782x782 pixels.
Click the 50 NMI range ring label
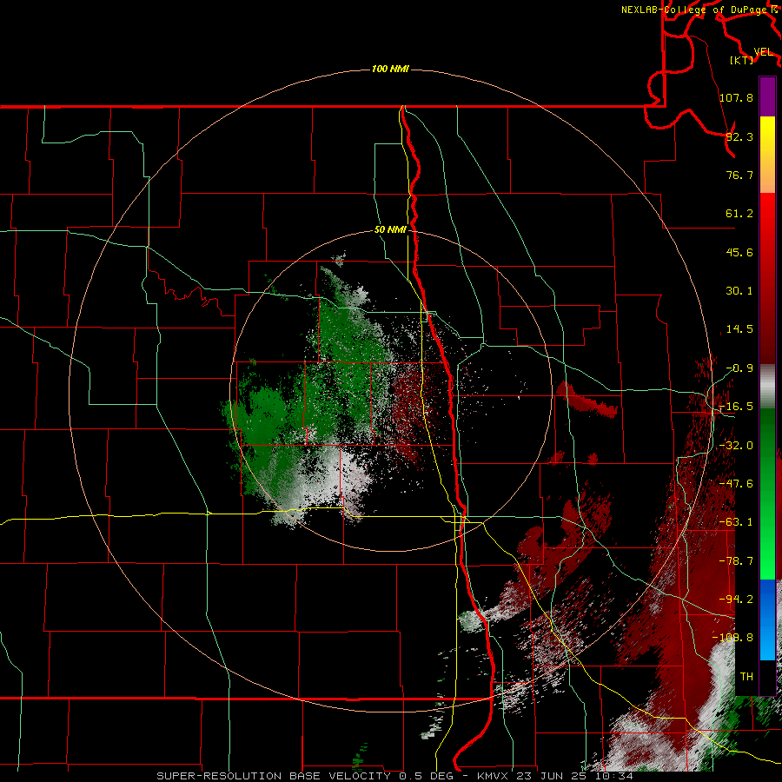tap(390, 229)
